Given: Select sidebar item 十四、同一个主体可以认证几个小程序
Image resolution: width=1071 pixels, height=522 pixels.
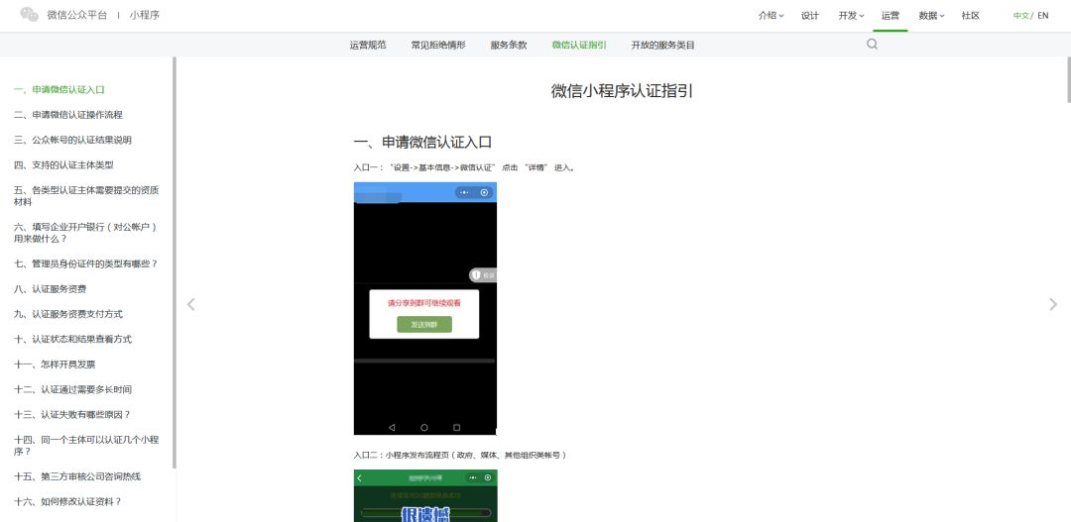Looking at the screenshot, I should click(86, 446).
